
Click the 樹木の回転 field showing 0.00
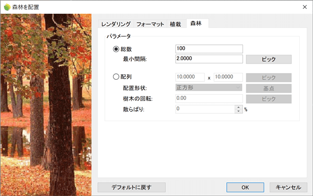(x=209, y=98)
